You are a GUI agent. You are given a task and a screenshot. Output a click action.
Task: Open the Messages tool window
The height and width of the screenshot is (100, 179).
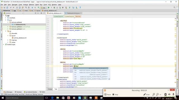point(8,92)
